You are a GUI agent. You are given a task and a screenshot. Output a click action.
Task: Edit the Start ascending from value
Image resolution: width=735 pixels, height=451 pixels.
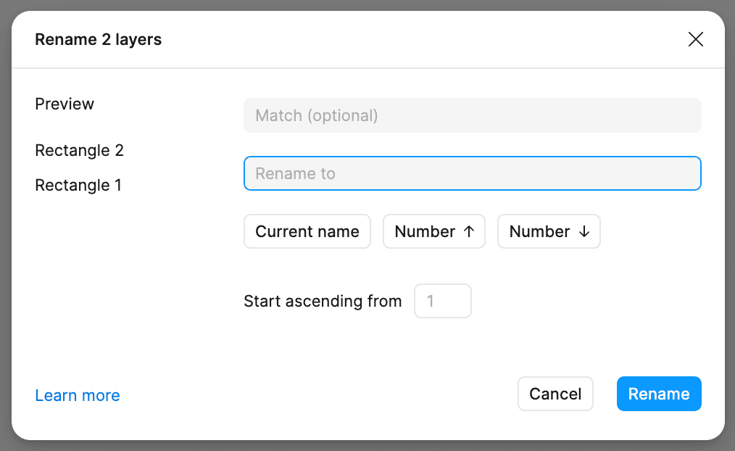[442, 301]
